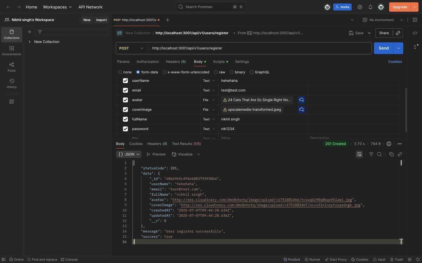The width and height of the screenshot is (422, 263).
Task: Open the Workspaces dropdown menu
Action: [x=57, y=7]
